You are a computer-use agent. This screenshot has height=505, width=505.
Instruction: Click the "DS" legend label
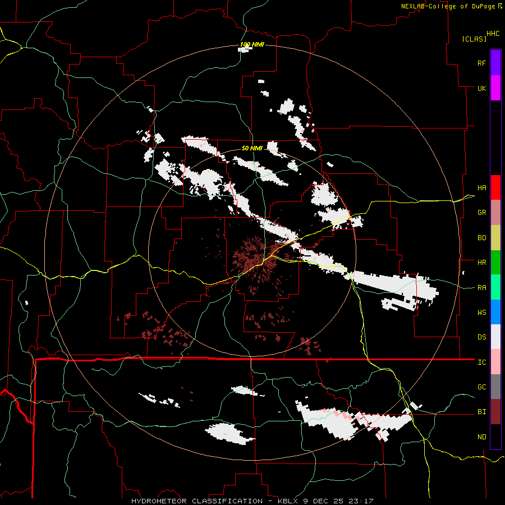(x=481, y=337)
